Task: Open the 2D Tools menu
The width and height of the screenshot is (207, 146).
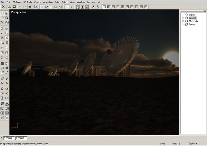Action: (x=17, y=2)
